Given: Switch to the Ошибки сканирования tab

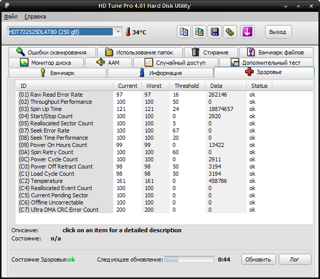Looking at the screenshot, I should point(51,52).
